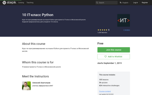Click the Join this course button
The height and width of the screenshot is (95, 152).
(x=113, y=50)
